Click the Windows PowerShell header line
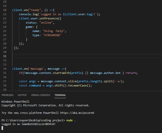 point(15,101)
